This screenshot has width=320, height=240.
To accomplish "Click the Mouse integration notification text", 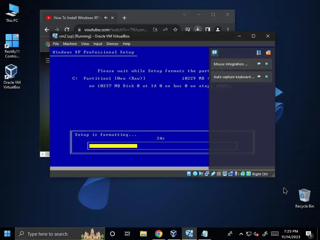I will pyautogui.click(x=230, y=64).
